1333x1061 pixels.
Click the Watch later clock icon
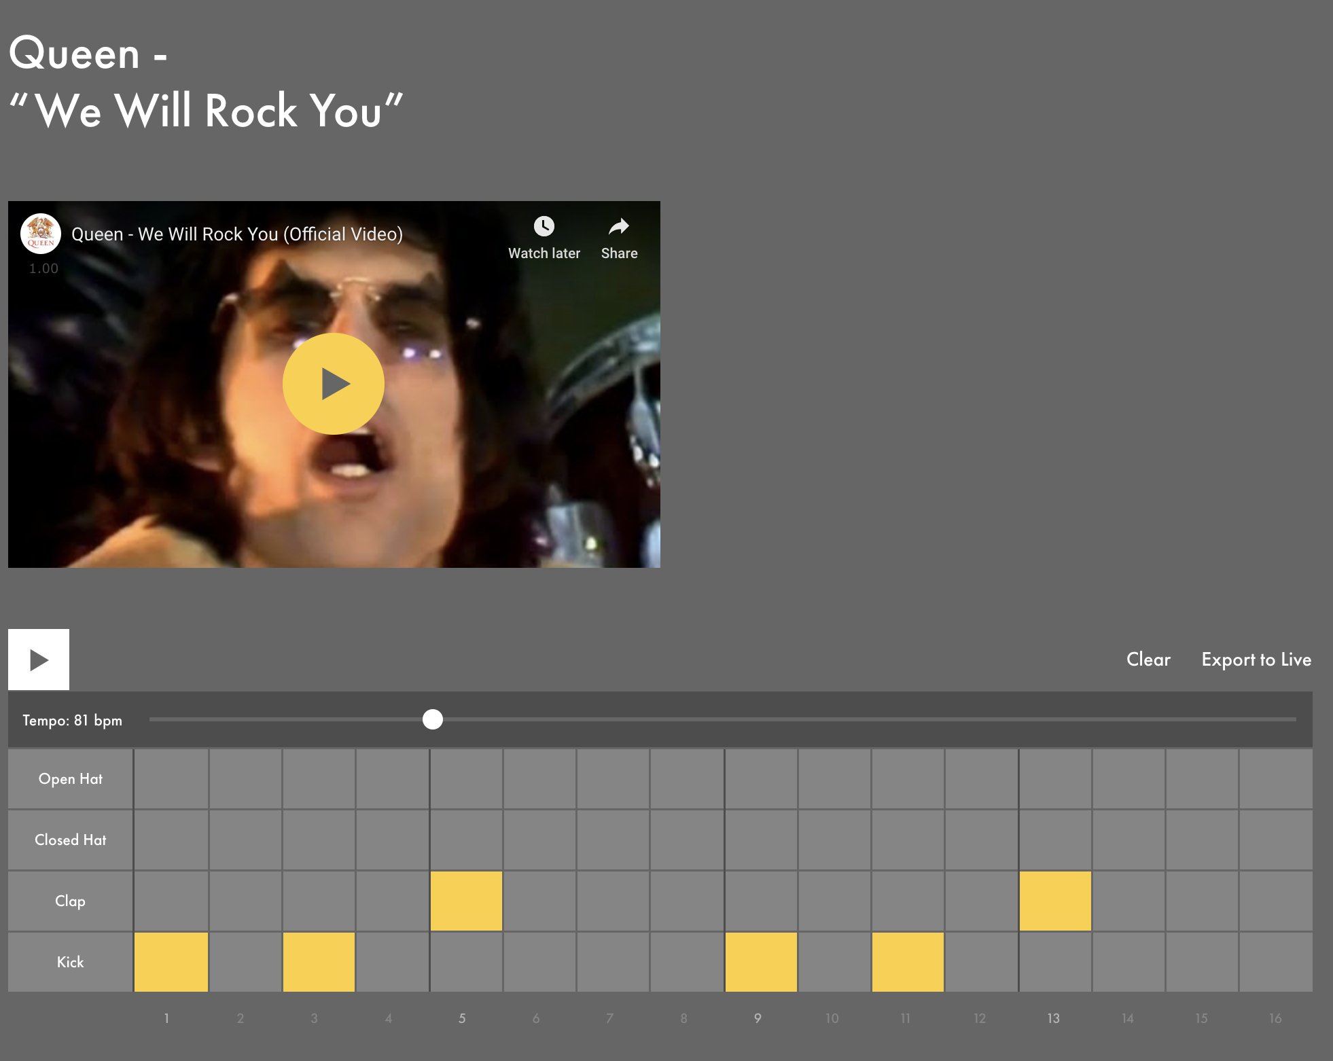pos(544,226)
